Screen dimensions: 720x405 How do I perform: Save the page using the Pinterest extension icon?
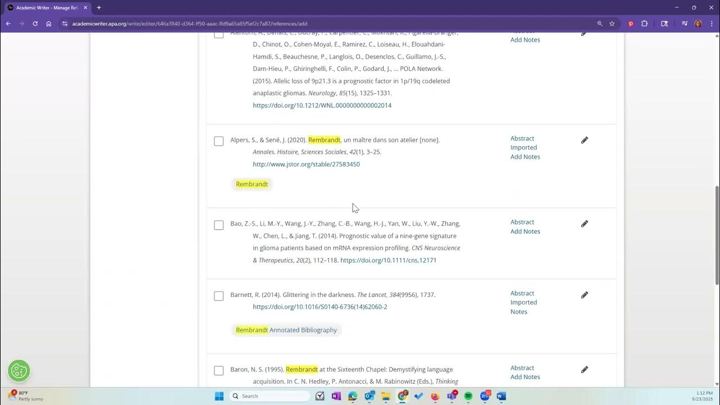point(630,24)
